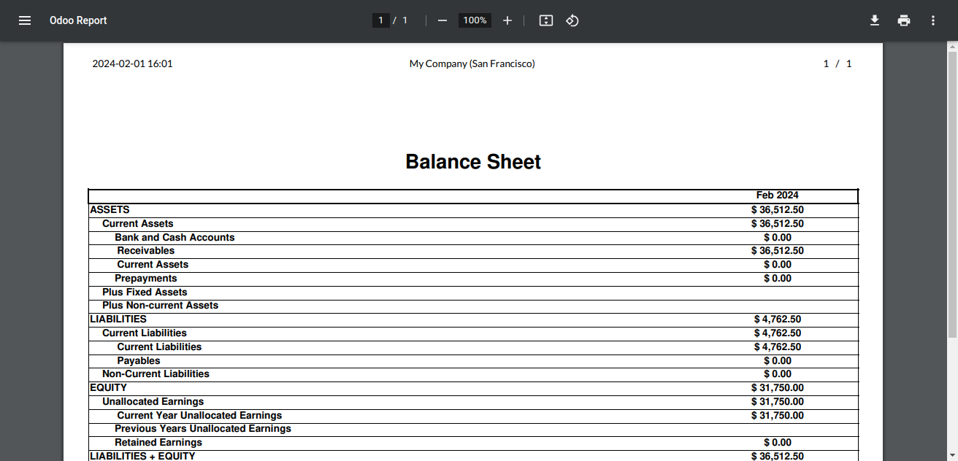
Task: Select the EQUITY row label
Action: (108, 387)
